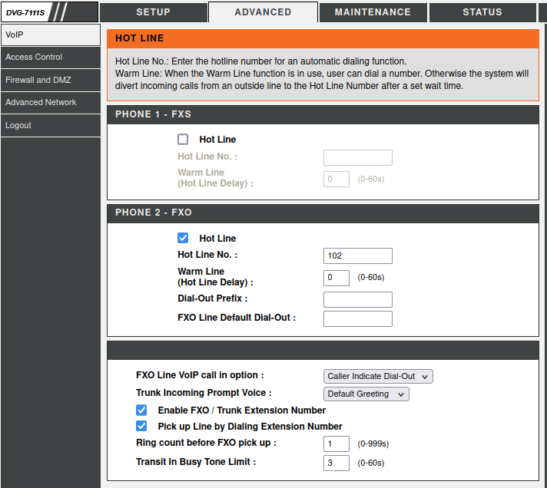This screenshot has height=488, width=547.
Task: Open the SETUP tab
Action: [153, 12]
